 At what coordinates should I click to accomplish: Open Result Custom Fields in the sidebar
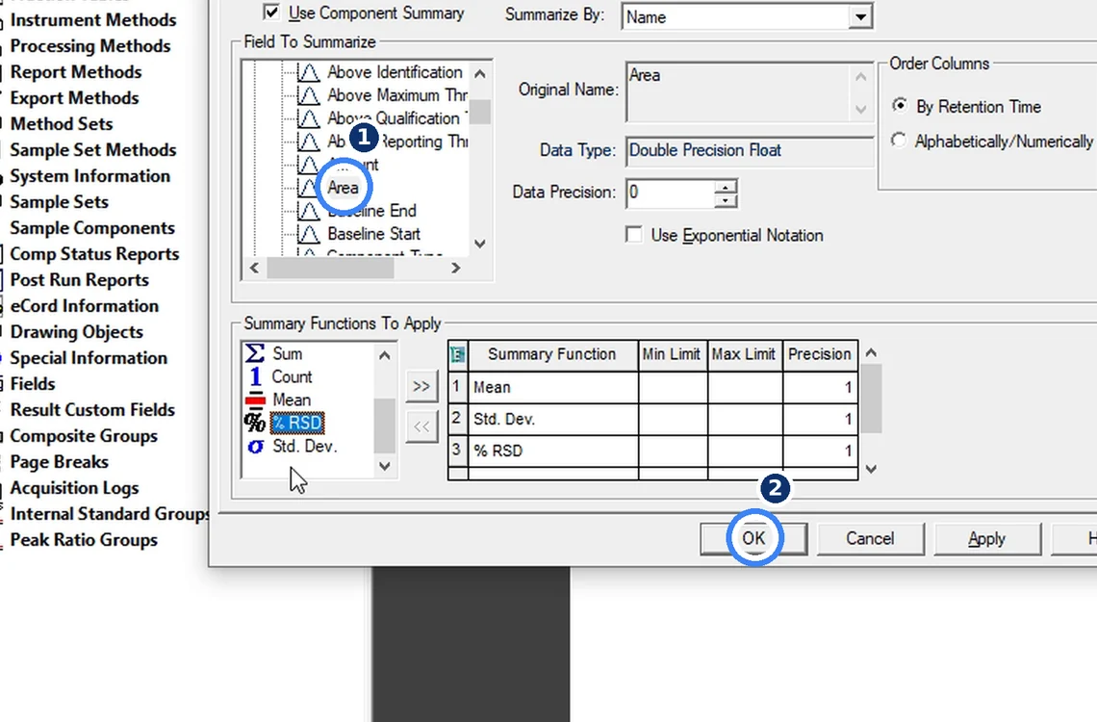pyautogui.click(x=92, y=409)
